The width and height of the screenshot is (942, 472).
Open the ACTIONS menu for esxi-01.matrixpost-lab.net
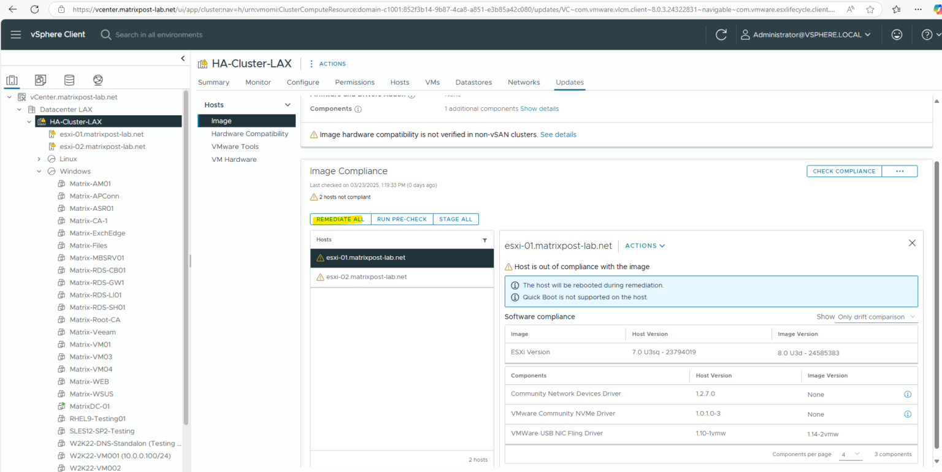[645, 245]
